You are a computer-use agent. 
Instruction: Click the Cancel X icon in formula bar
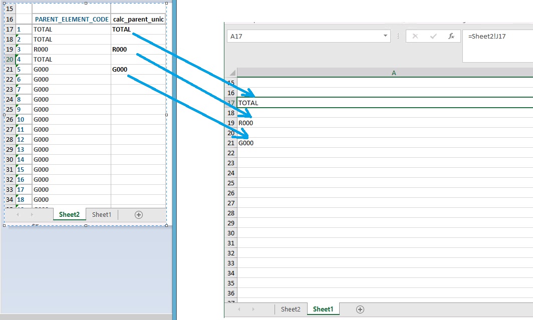tap(415, 37)
